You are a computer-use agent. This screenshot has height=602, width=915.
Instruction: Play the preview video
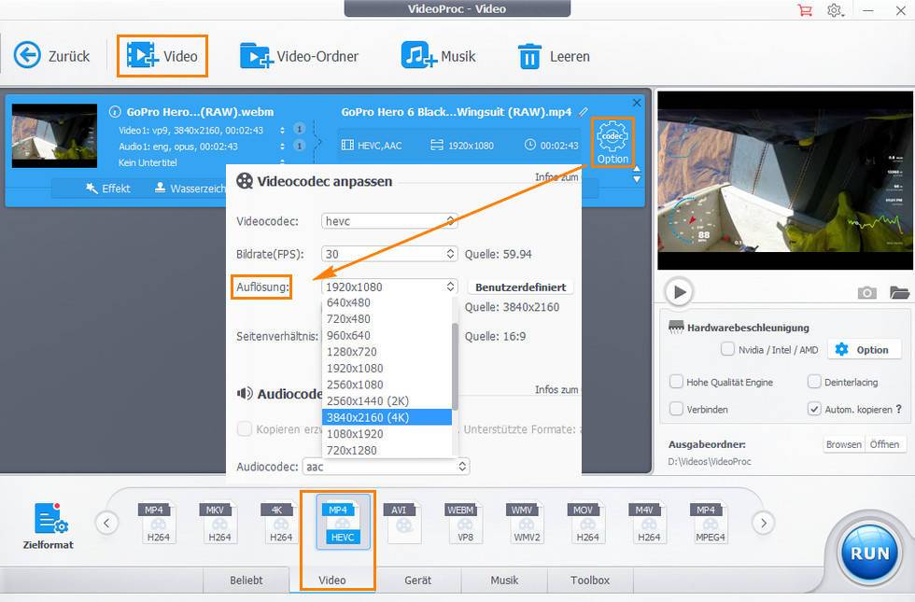pyautogui.click(x=679, y=291)
